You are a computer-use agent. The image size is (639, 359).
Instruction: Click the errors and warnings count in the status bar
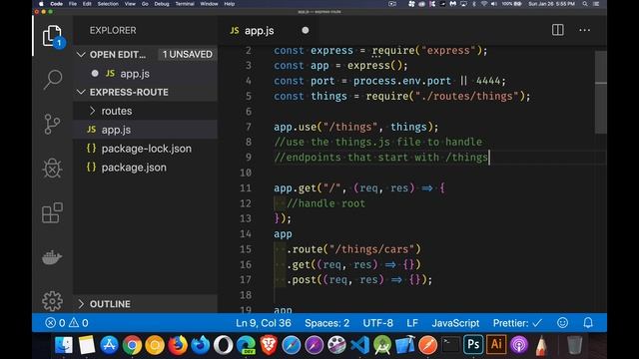pyautogui.click(x=67, y=323)
